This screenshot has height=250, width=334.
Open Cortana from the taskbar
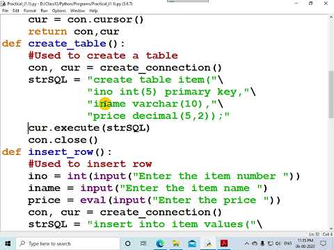coord(127,244)
